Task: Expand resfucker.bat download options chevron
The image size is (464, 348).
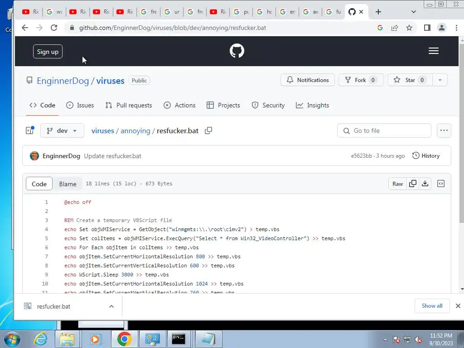Action: (x=111, y=306)
